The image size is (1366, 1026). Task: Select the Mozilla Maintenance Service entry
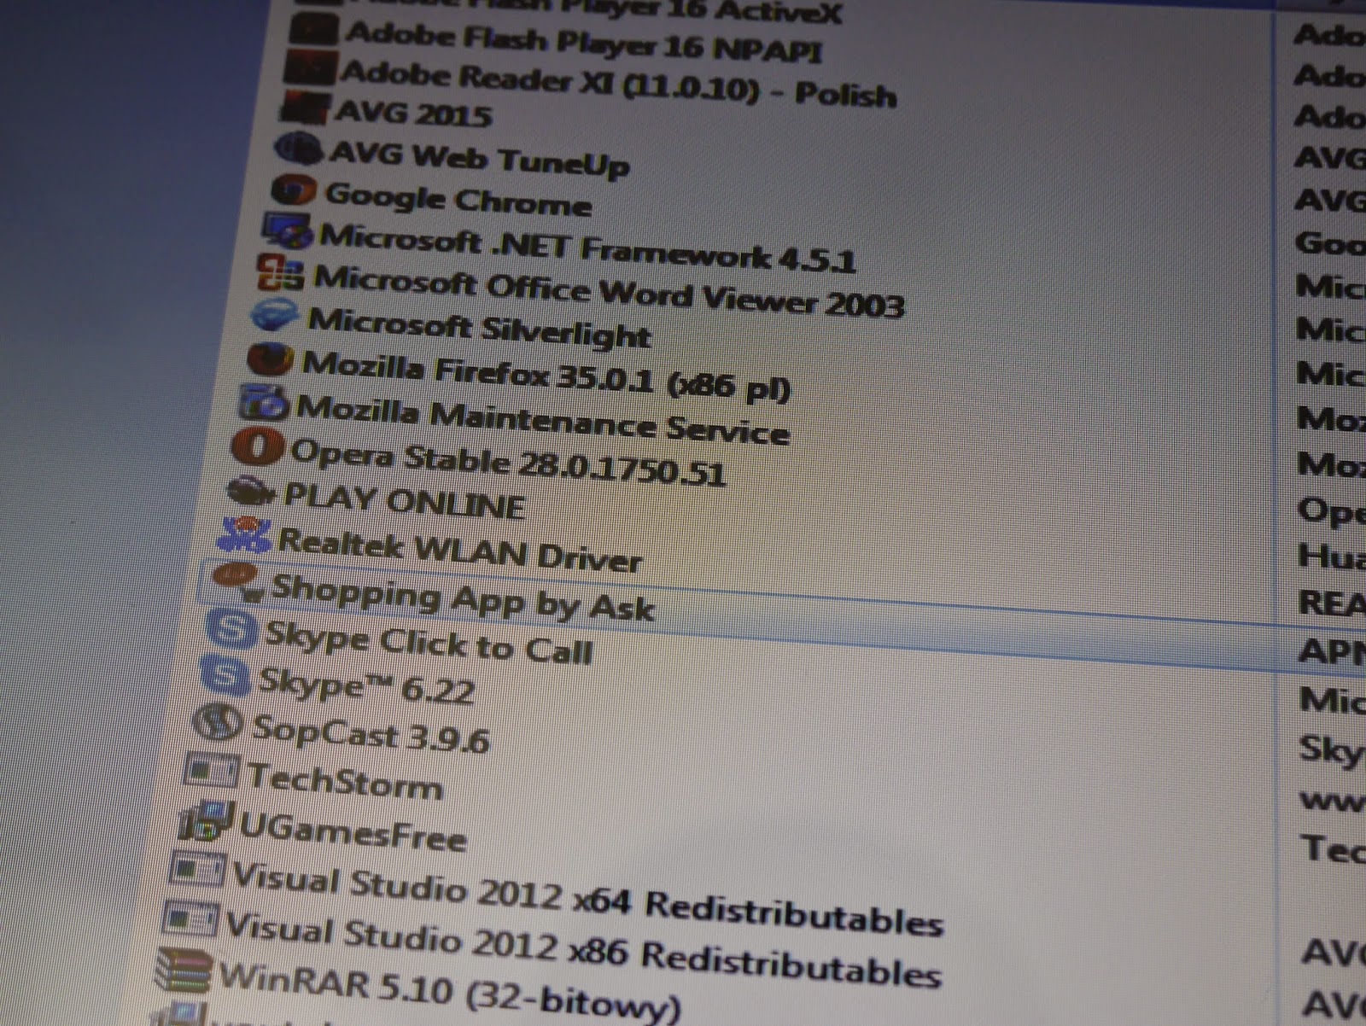[542, 422]
